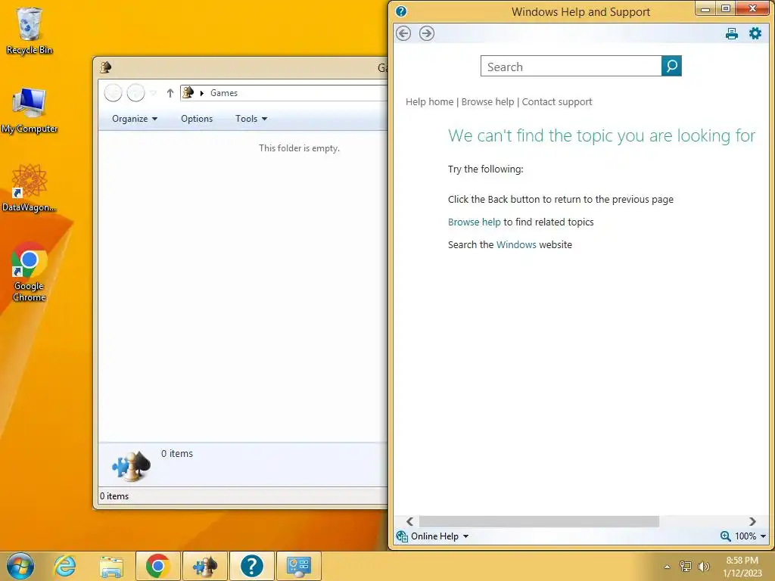Click the teal Browse help link in the suggestion list
775x581 pixels.
pyautogui.click(x=474, y=222)
